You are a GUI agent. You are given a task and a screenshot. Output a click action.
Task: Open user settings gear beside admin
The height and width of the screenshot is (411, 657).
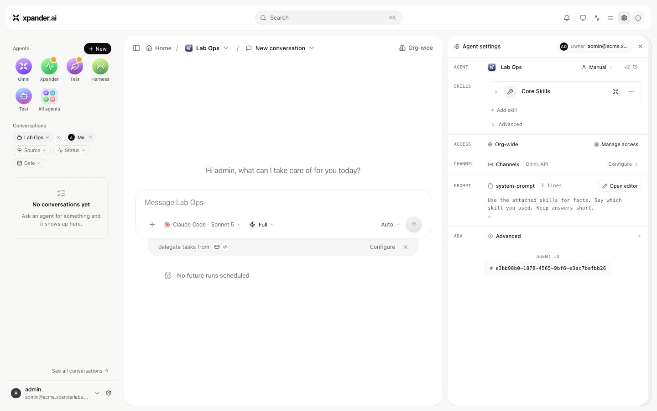tap(109, 393)
